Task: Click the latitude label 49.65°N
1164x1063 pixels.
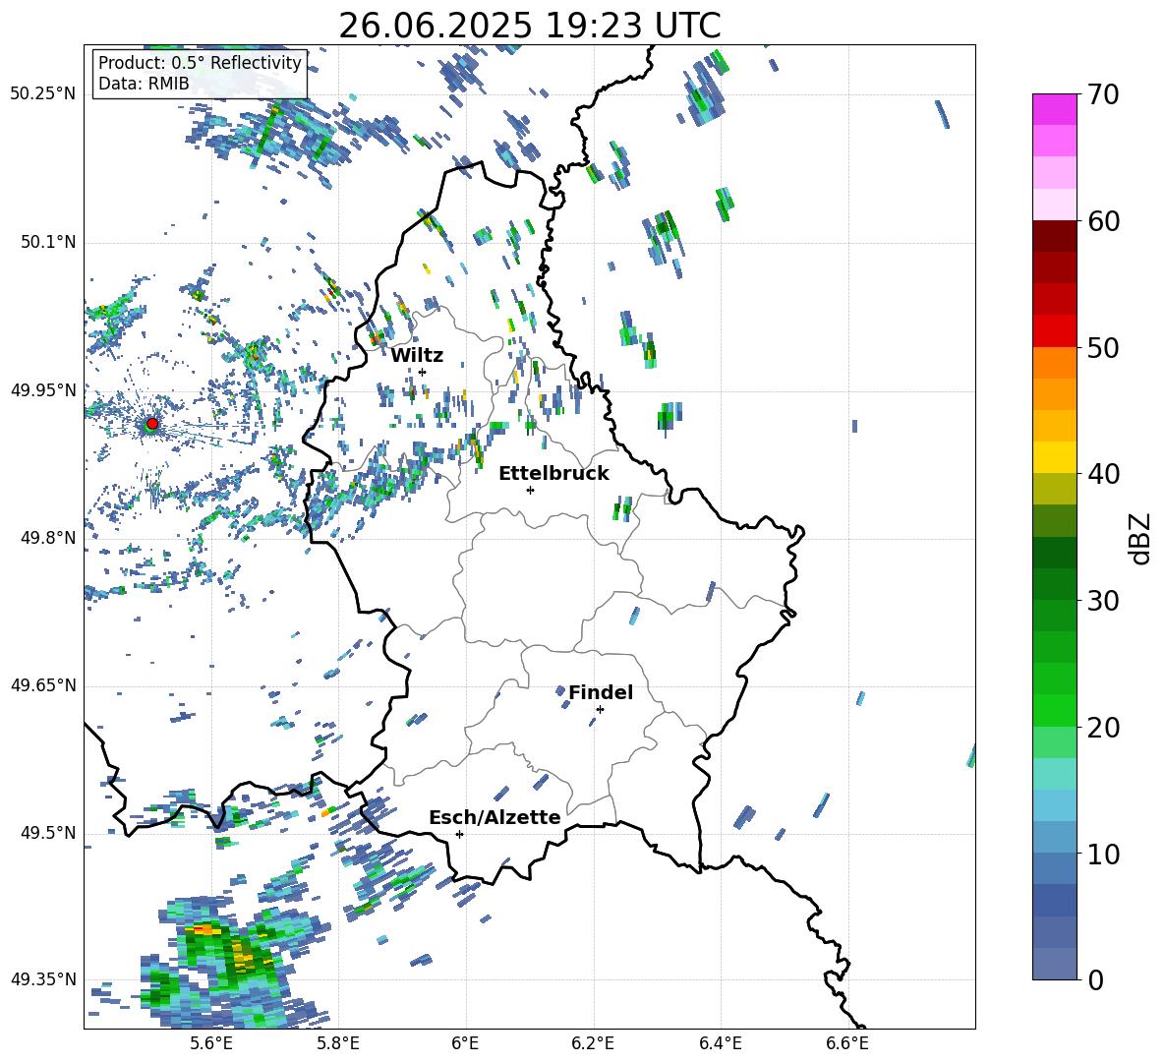Action: (43, 685)
